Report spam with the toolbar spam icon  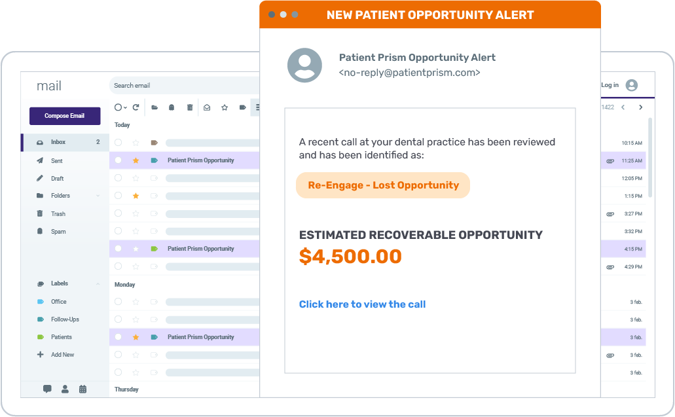tap(172, 107)
